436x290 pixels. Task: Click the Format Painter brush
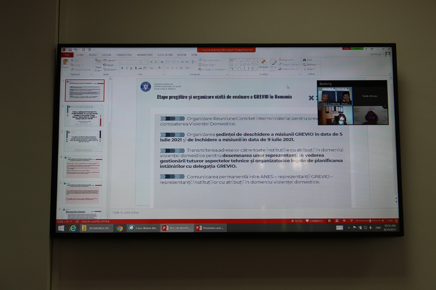click(x=81, y=70)
